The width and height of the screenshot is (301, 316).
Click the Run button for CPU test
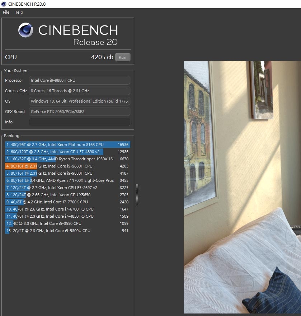123,57
